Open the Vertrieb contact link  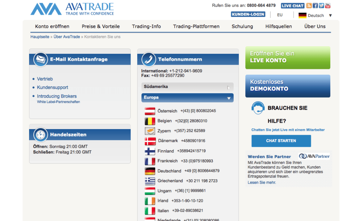tap(45, 79)
